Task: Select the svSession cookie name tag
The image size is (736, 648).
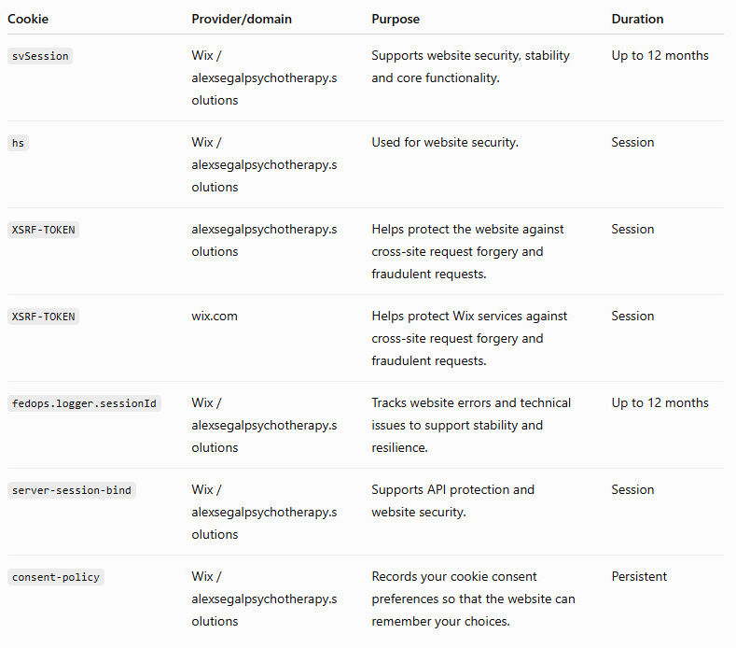Action: (40, 56)
